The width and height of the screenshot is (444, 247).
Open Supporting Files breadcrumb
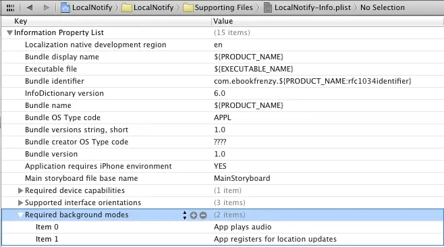[x=218, y=7]
